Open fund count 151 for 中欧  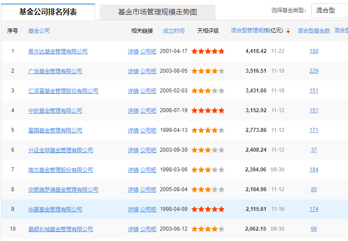click(x=314, y=110)
